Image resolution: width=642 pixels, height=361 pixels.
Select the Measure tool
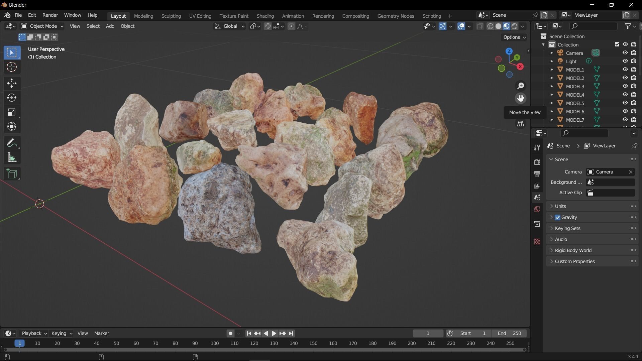12,157
